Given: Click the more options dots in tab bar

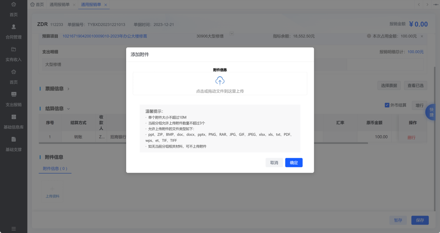Looking at the screenshot, I should pyautogui.click(x=436, y=5).
